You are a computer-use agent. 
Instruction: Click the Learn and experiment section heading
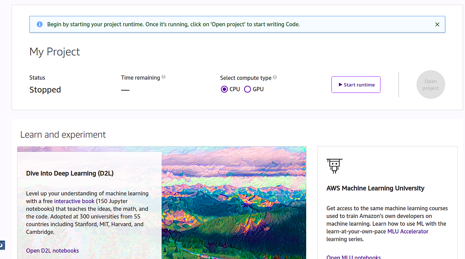coord(63,134)
